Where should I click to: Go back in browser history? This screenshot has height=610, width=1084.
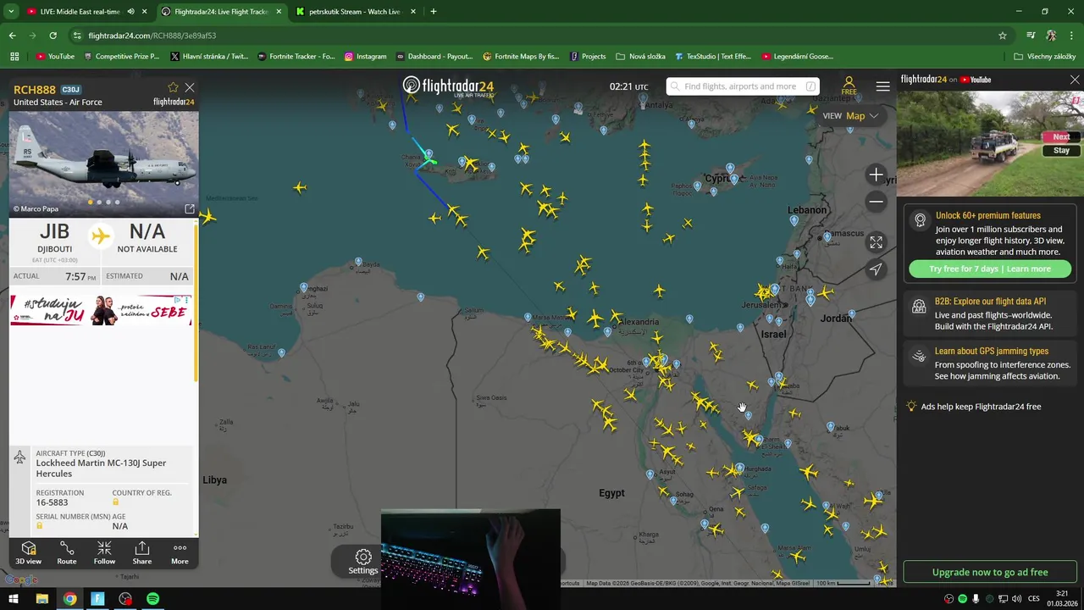[x=13, y=36]
